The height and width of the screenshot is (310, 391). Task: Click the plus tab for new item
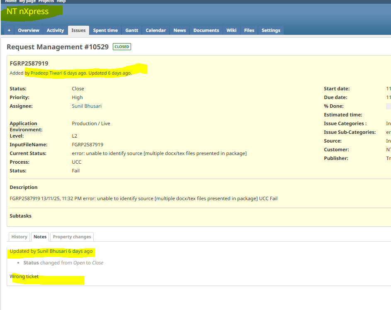(x=9, y=30)
